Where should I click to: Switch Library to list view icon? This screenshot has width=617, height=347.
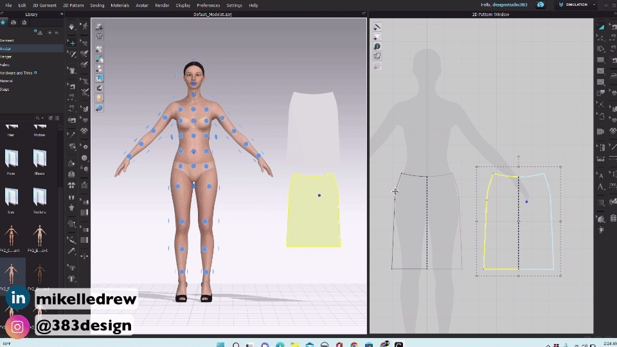pyautogui.click(x=57, y=118)
